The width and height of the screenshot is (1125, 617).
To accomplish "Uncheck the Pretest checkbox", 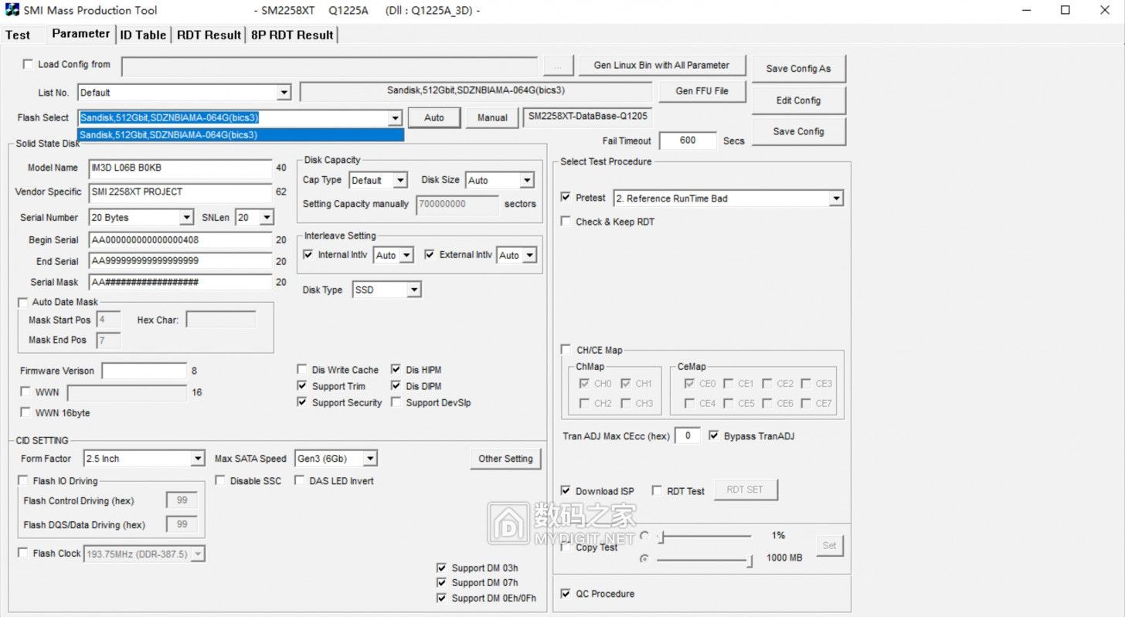I will [566, 198].
